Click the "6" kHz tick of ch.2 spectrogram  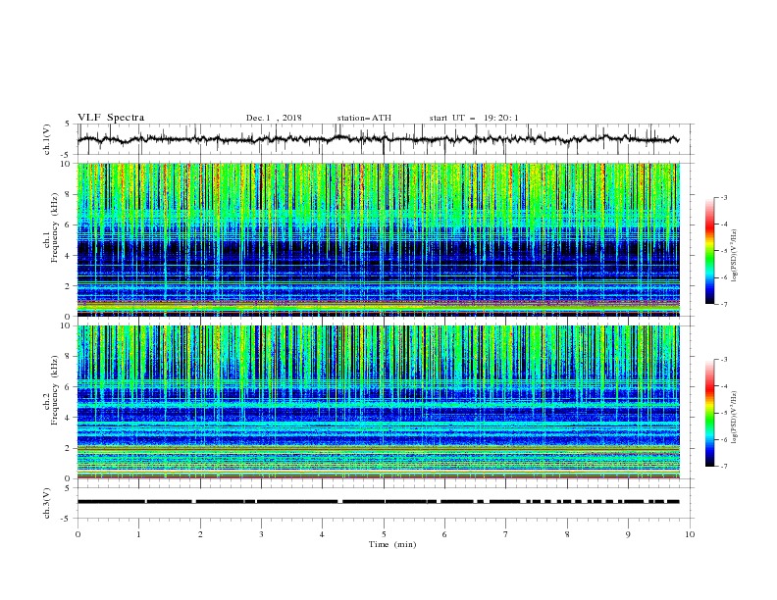[68, 387]
